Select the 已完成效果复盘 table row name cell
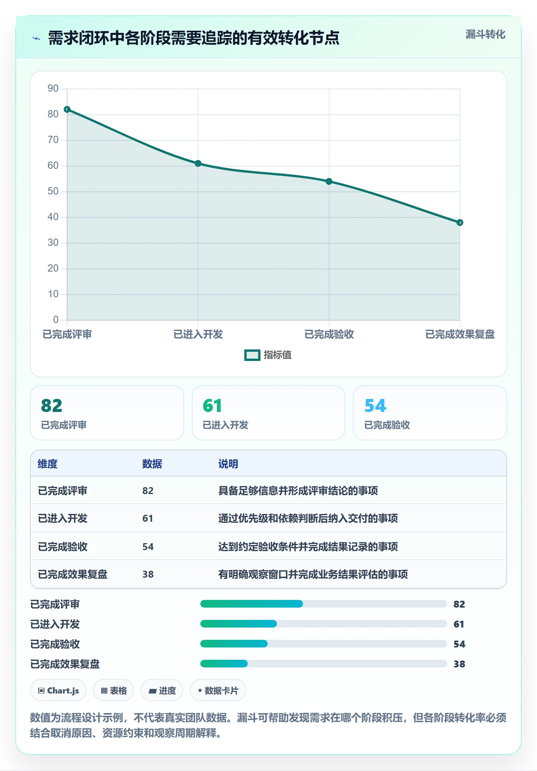 72,574
